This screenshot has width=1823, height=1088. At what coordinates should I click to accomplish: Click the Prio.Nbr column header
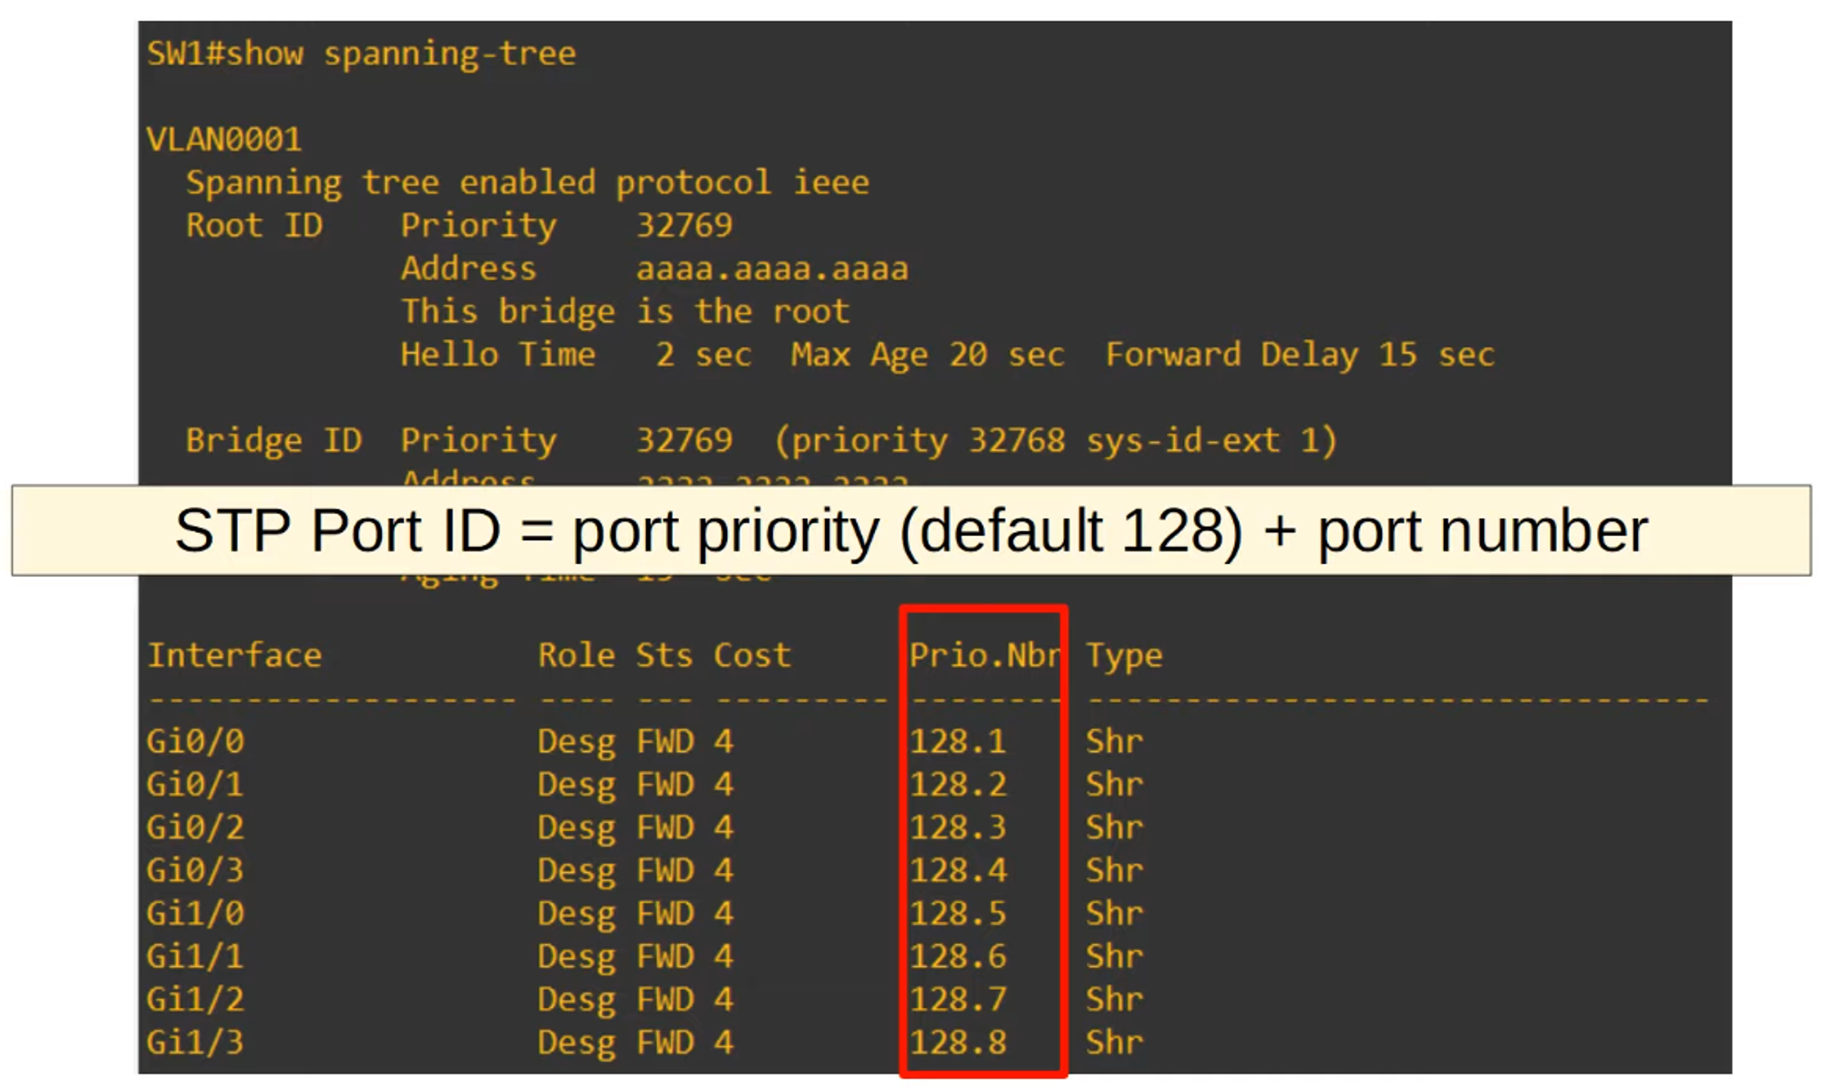(x=984, y=655)
